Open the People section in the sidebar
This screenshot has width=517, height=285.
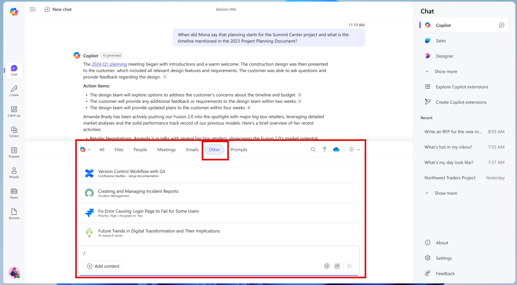coord(14,173)
